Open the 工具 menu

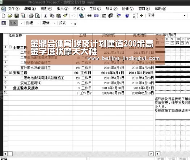95,9
